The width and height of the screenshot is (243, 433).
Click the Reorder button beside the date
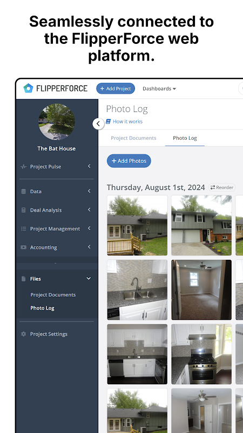click(x=222, y=187)
